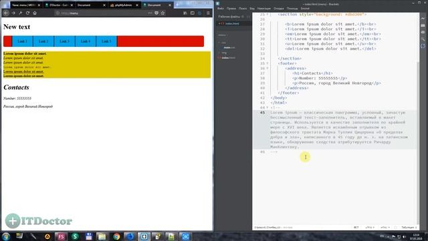The height and width of the screenshot is (241, 428).
Task: Open Firefox from the taskbar
Action: pos(130,236)
